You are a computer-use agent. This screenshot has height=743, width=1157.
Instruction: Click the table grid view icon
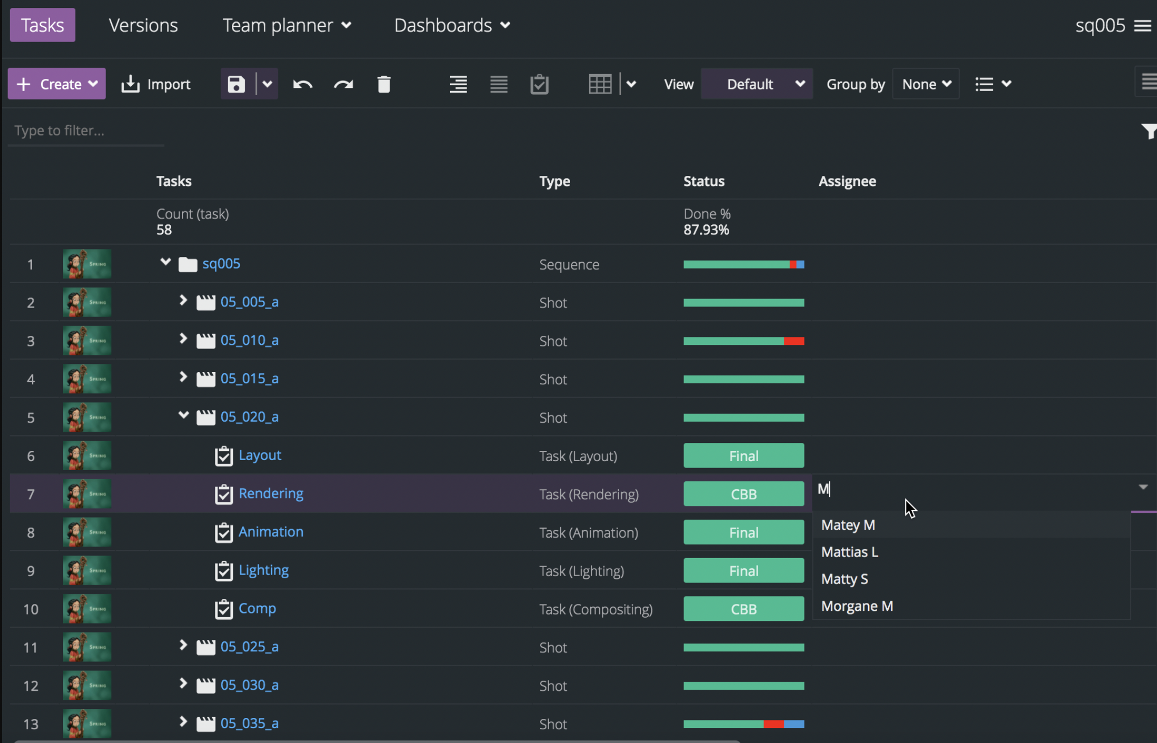600,84
